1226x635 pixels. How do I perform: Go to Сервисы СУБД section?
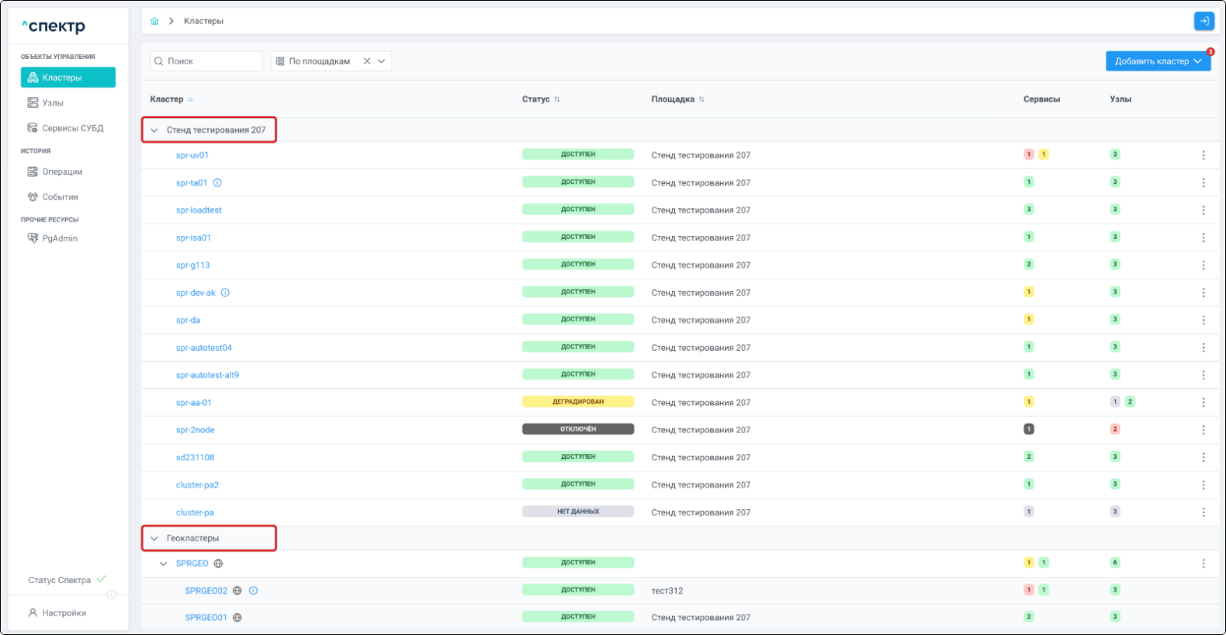(72, 128)
